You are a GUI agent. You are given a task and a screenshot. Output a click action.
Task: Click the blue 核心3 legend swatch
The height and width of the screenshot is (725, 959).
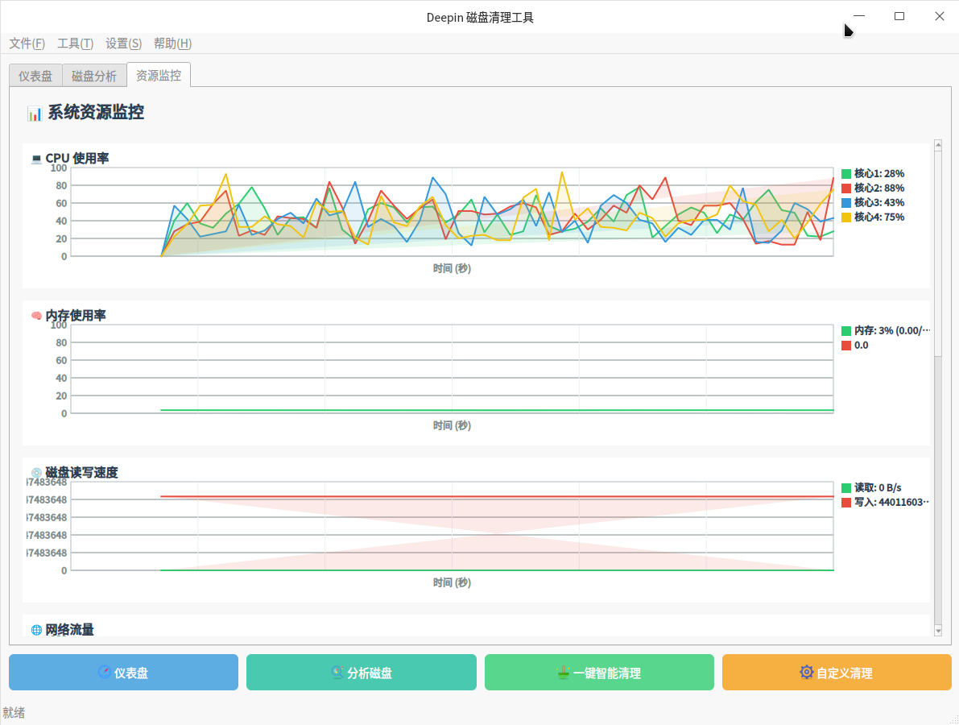(846, 202)
